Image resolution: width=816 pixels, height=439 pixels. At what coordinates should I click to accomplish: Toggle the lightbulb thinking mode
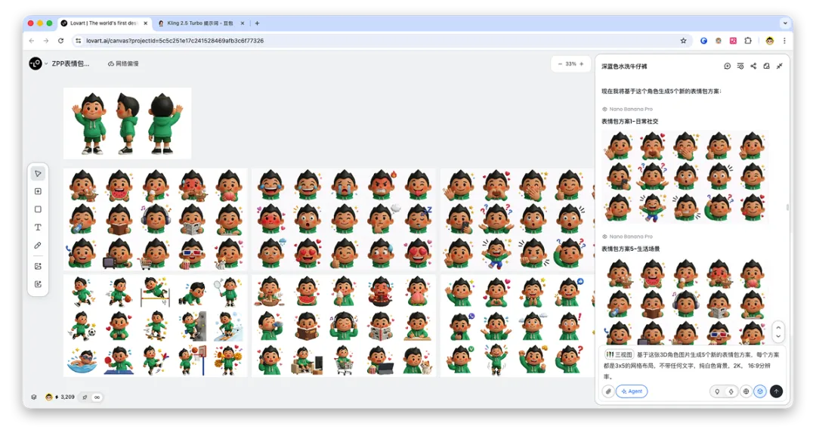(x=717, y=391)
